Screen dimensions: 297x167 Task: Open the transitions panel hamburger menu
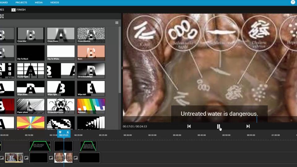[x=117, y=23]
